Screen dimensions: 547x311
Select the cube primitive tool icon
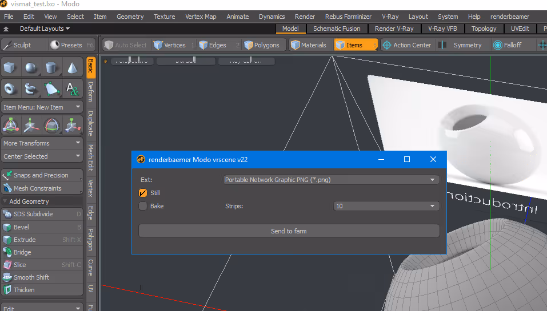[10, 67]
